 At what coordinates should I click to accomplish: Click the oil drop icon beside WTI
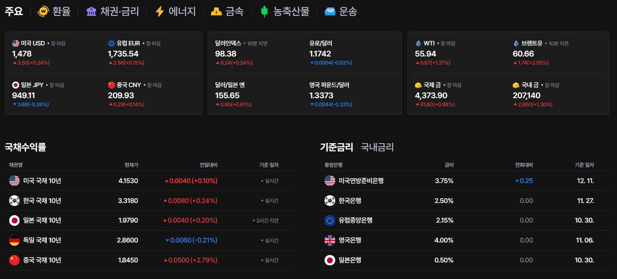(418, 43)
